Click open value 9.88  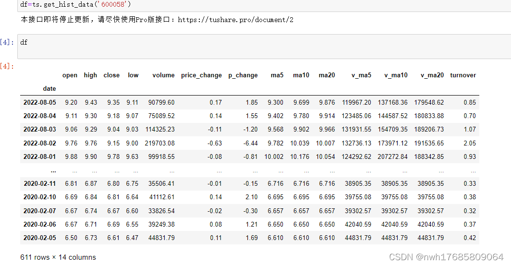coord(71,157)
